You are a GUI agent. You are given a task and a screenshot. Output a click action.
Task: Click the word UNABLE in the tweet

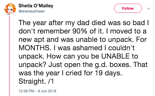[115, 56]
